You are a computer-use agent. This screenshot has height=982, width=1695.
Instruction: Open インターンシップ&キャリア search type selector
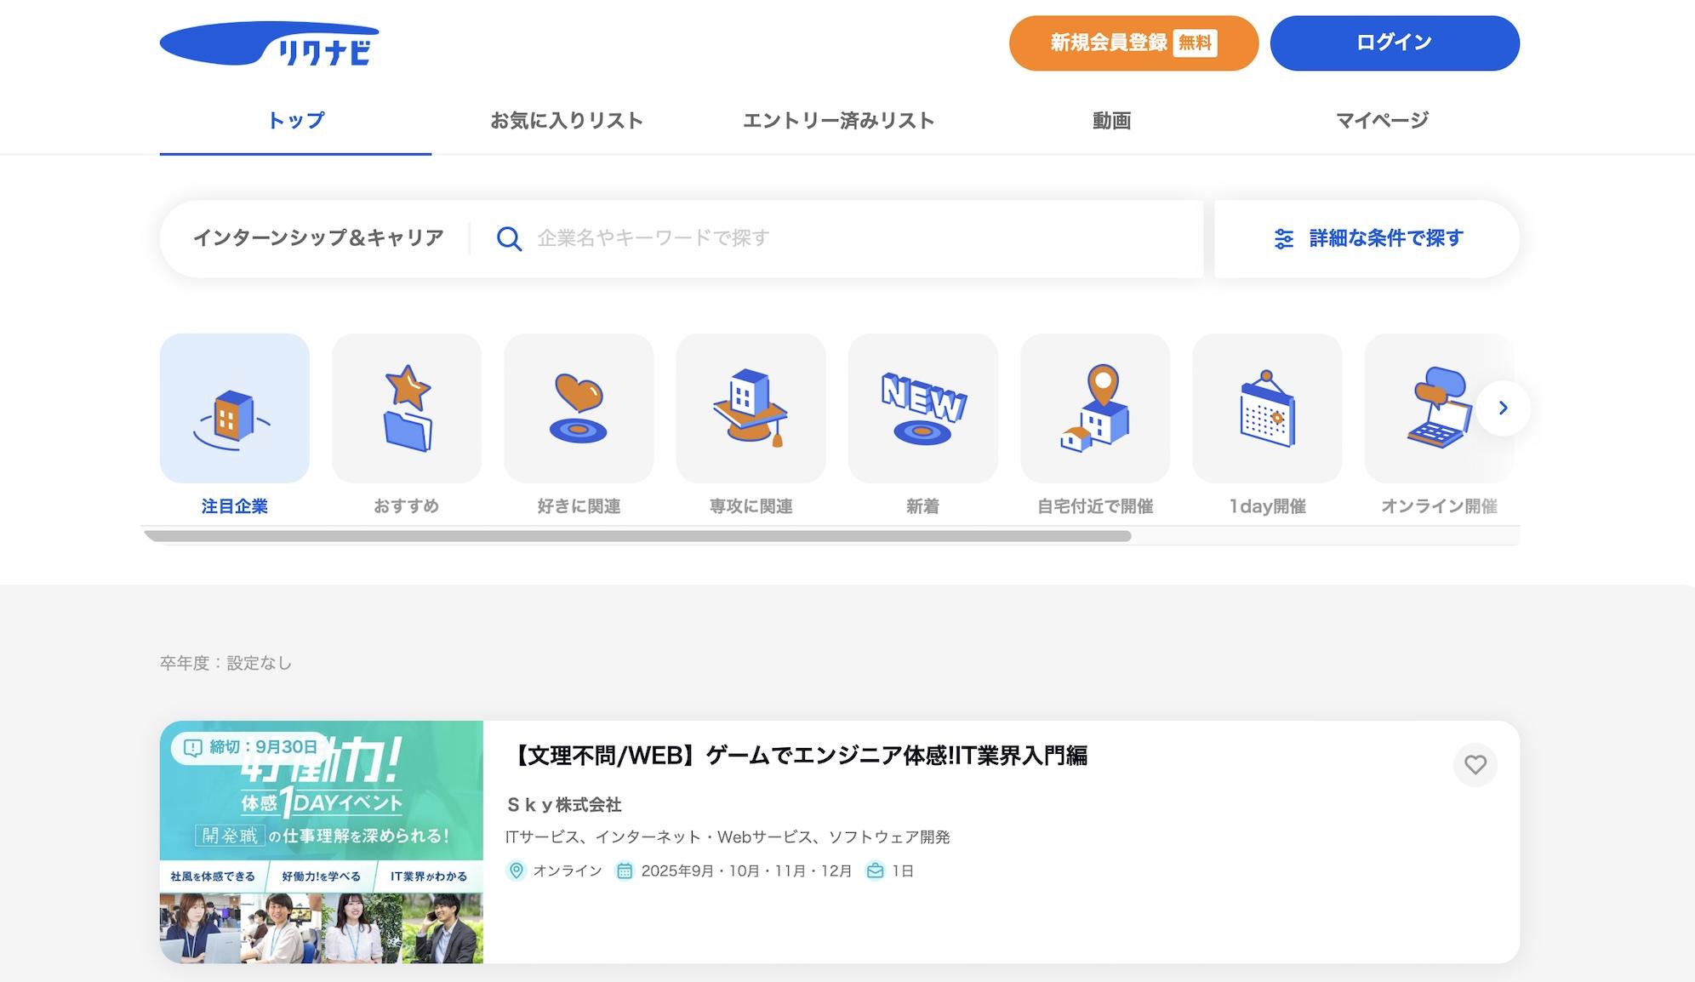pos(318,238)
